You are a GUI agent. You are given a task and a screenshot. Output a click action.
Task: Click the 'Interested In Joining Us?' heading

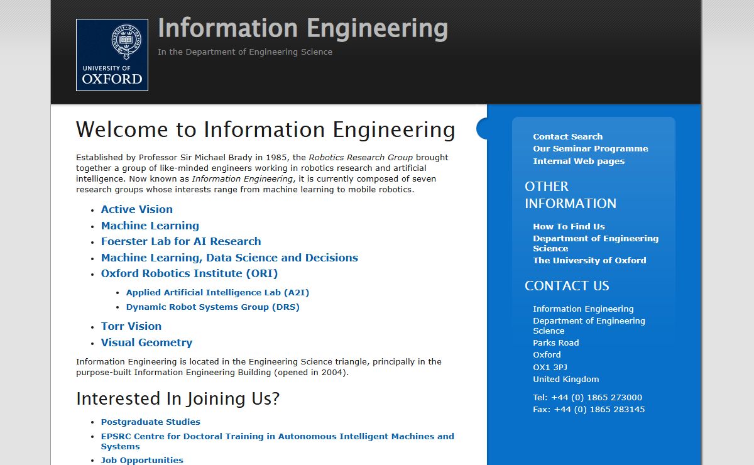pyautogui.click(x=178, y=398)
